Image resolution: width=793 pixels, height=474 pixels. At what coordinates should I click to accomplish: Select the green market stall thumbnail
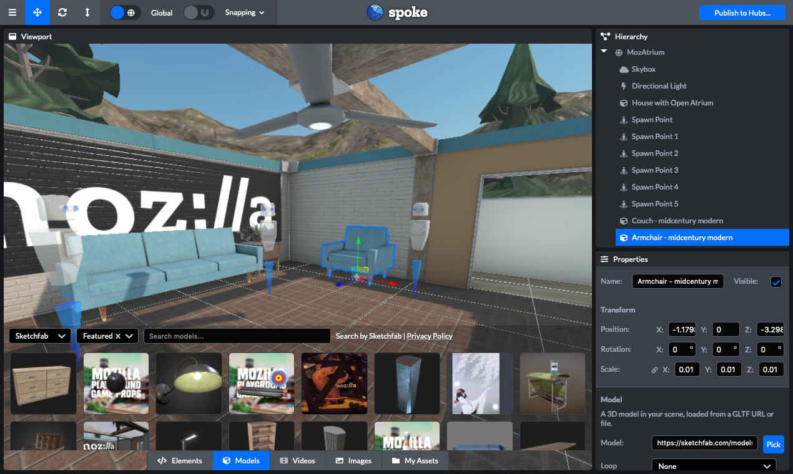[553, 384]
